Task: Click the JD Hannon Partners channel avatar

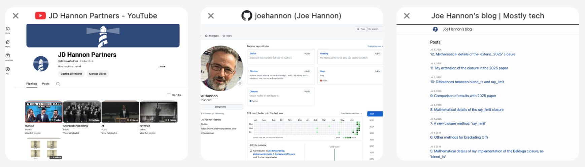Action: pos(41,64)
